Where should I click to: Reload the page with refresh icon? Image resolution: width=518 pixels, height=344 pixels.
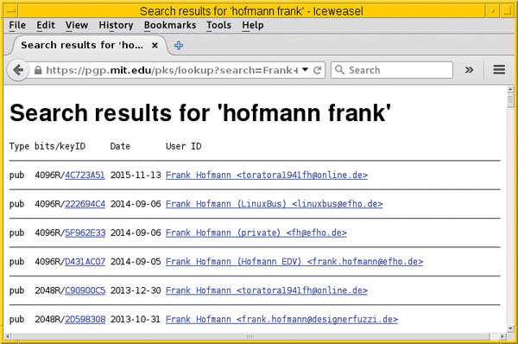tap(317, 70)
